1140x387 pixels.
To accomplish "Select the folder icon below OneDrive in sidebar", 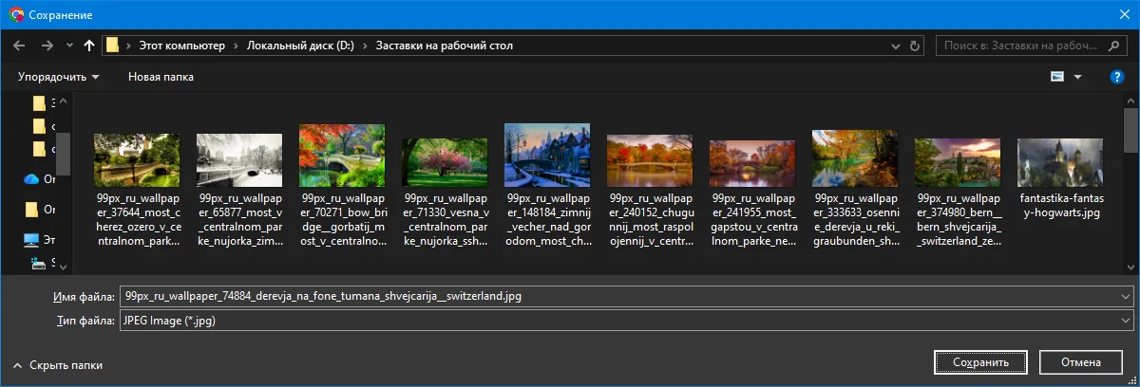I will point(31,209).
